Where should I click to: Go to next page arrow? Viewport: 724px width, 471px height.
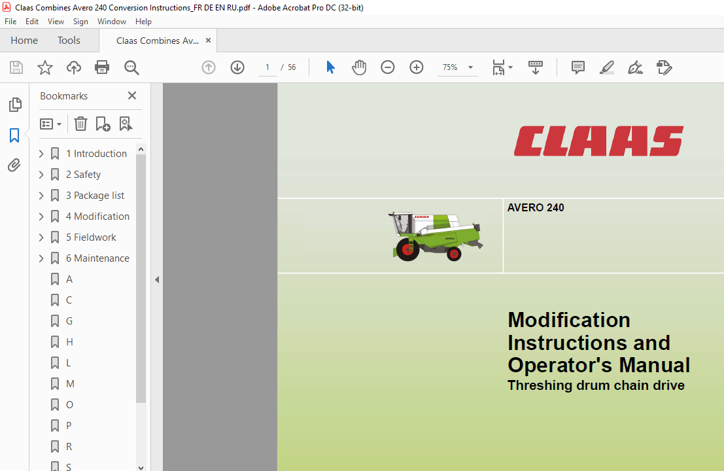click(237, 67)
